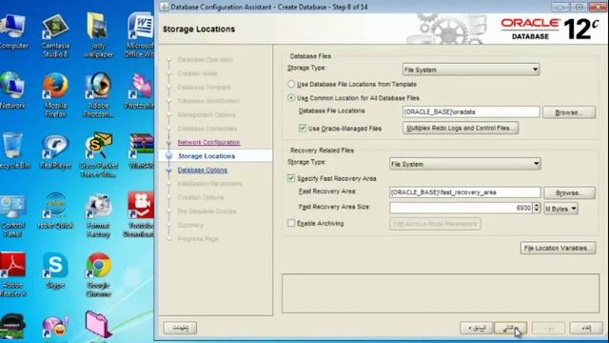
Task: Open Control Panel desktop icon
Action: [x=12, y=216]
